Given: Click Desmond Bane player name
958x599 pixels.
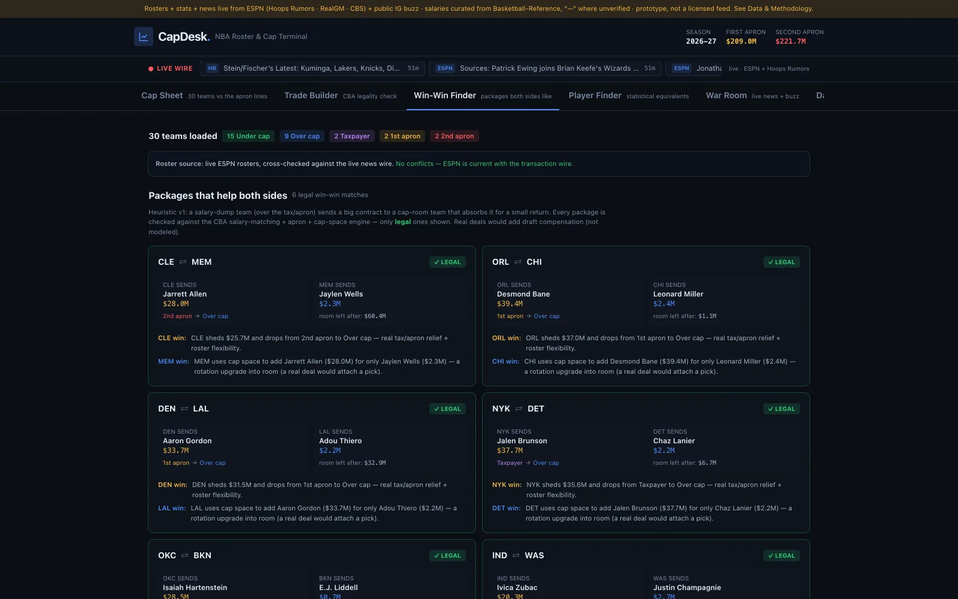Looking at the screenshot, I should click(523, 294).
